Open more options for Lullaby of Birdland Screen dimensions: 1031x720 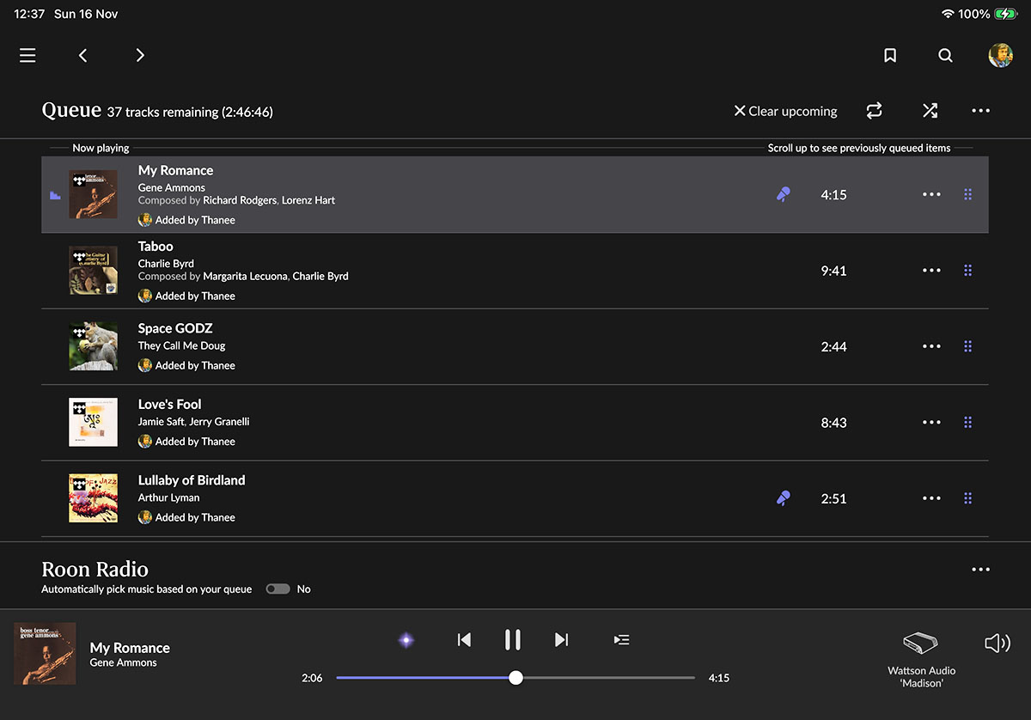coord(931,498)
